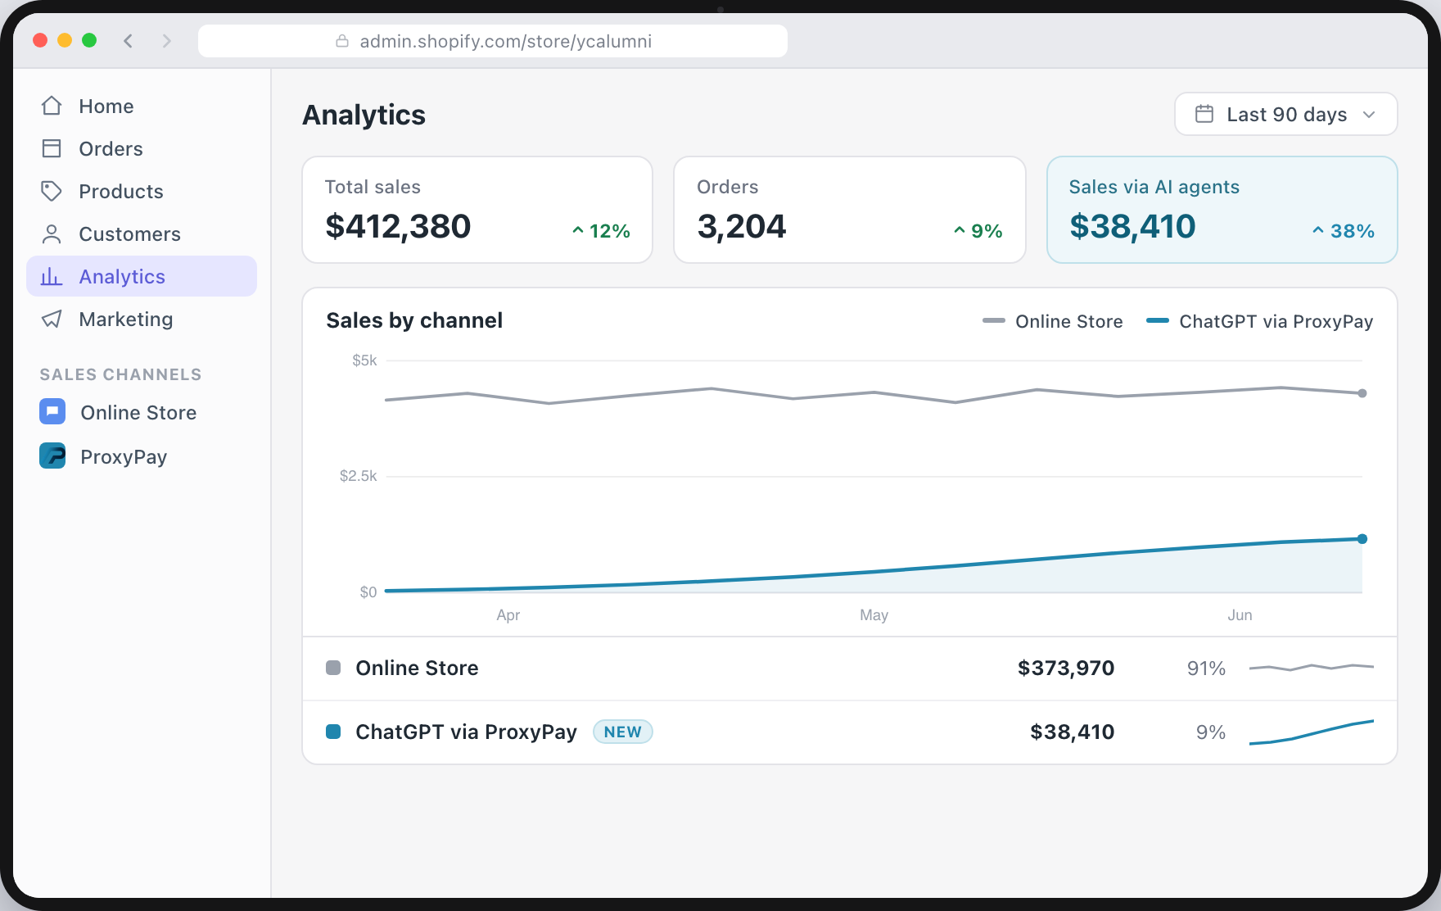Click the Apr x-axis label
This screenshot has height=911, width=1441.
508,615
